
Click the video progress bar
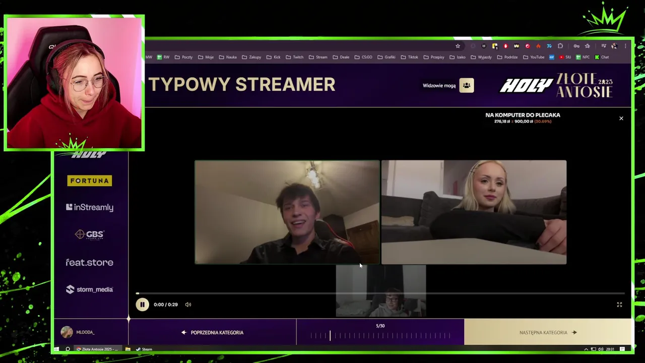tap(380, 293)
